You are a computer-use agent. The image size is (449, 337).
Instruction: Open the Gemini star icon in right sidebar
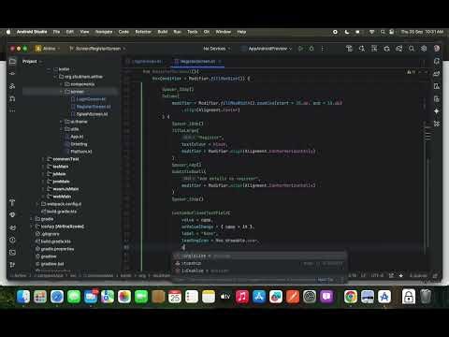437,111
